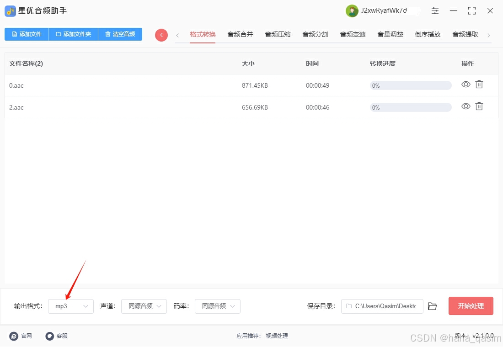
Task: Click the 添加文件夹 button
Action: pos(73,34)
